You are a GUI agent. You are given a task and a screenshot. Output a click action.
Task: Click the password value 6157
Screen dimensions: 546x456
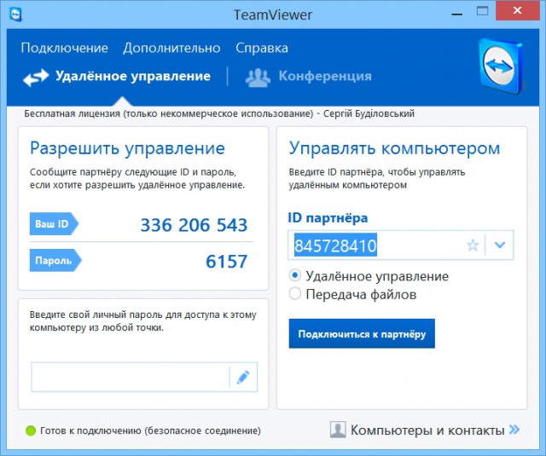click(227, 261)
